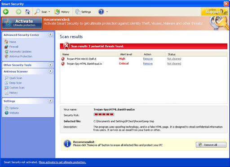Click the Remove All button

click(x=211, y=145)
